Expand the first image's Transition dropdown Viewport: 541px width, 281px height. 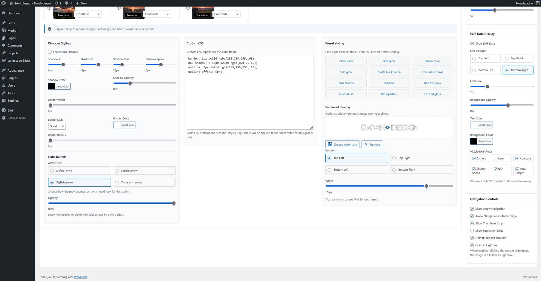point(88,14)
